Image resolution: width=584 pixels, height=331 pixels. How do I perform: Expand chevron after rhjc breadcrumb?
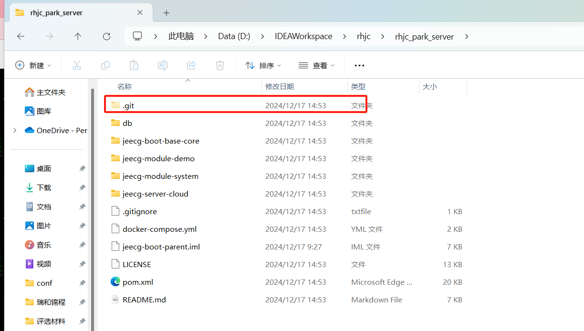[x=382, y=36]
